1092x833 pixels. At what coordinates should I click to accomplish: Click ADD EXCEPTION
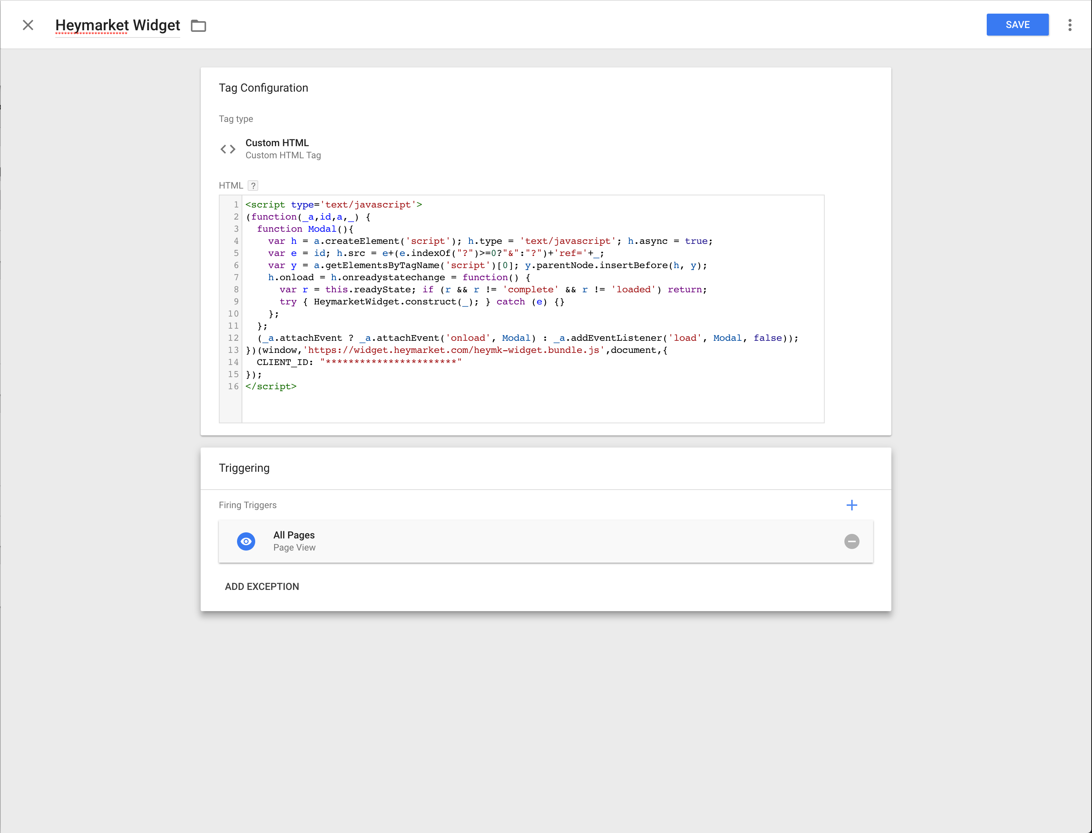tap(262, 587)
